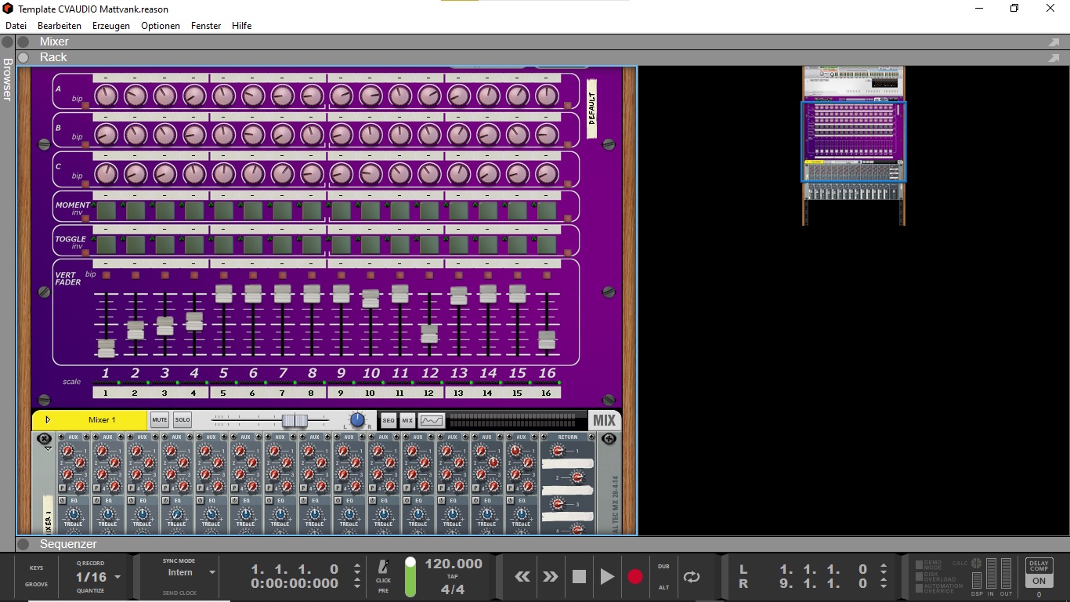The image size is (1070, 602).
Task: Rewind the transport
Action: pyautogui.click(x=522, y=577)
